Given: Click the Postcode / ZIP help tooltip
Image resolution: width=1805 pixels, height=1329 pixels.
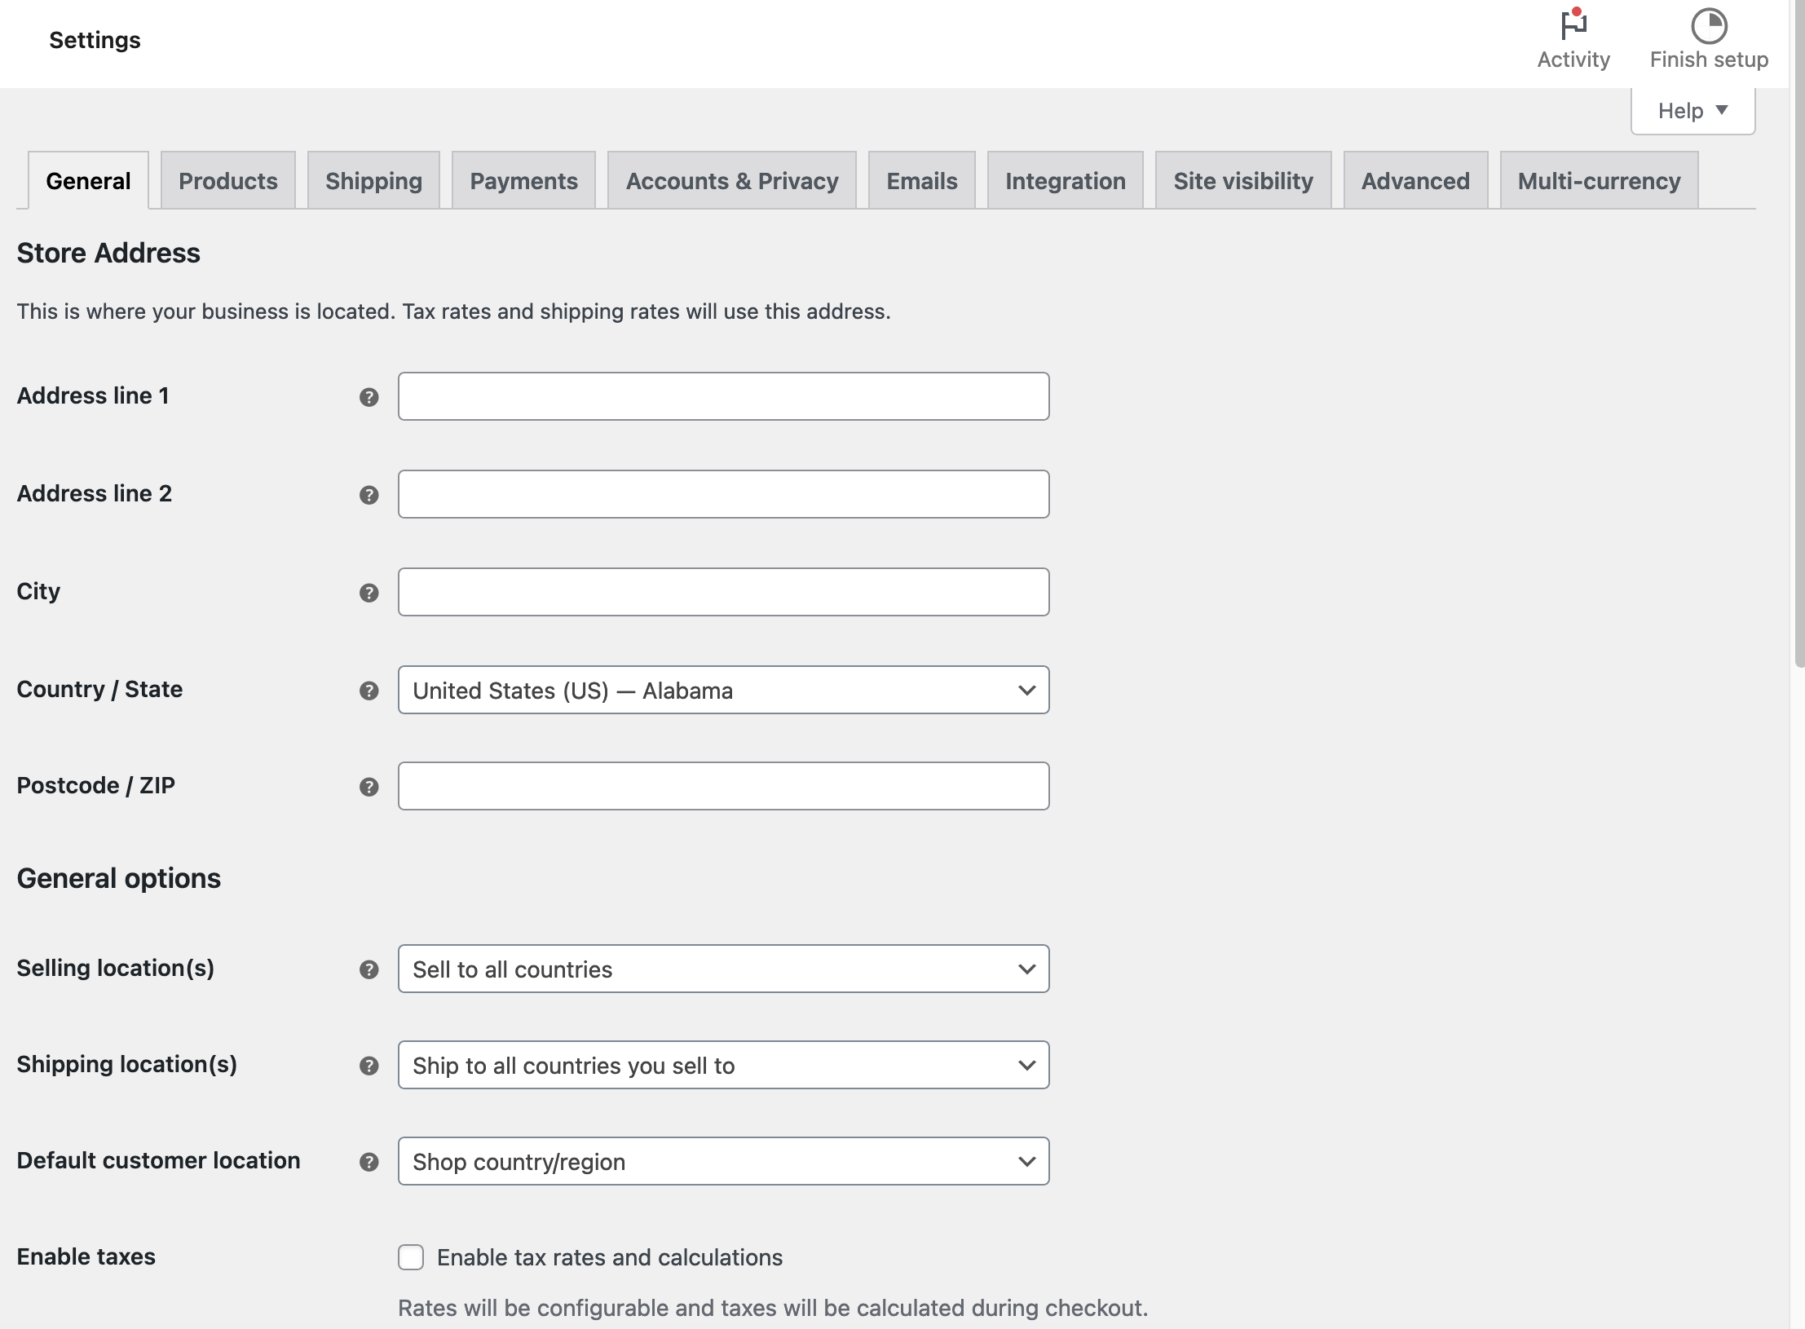Looking at the screenshot, I should pyautogui.click(x=369, y=787).
